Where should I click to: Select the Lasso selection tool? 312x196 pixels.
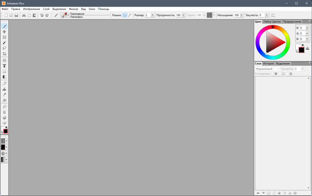point(4,48)
